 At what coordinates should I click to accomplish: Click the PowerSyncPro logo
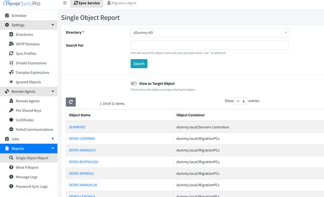click(x=21, y=3)
